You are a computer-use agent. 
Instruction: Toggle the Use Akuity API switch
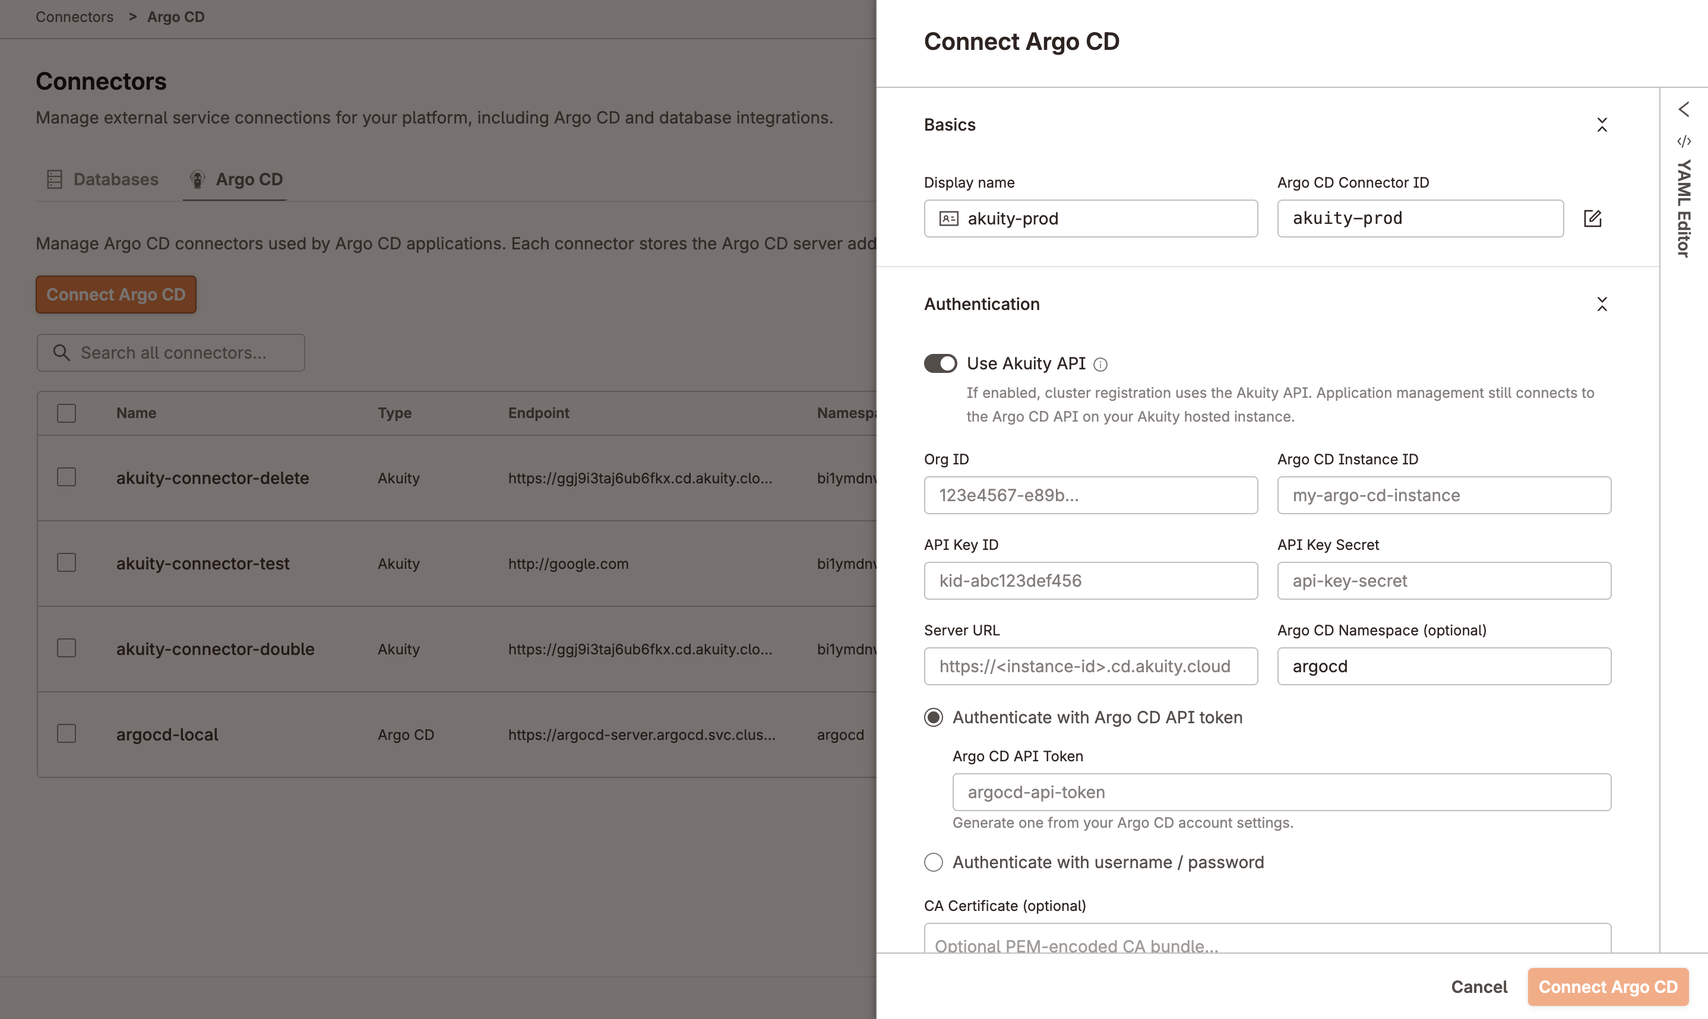pyautogui.click(x=941, y=363)
